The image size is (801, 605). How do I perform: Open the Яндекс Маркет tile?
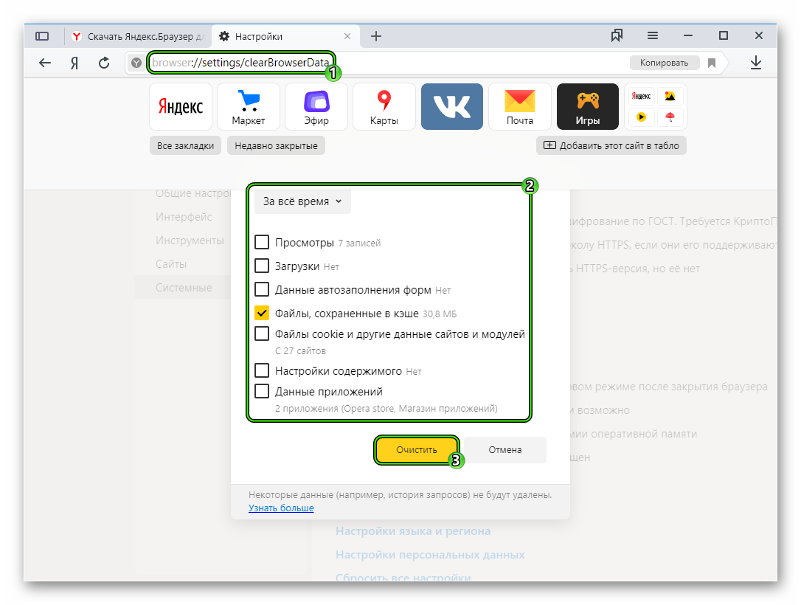pos(249,106)
